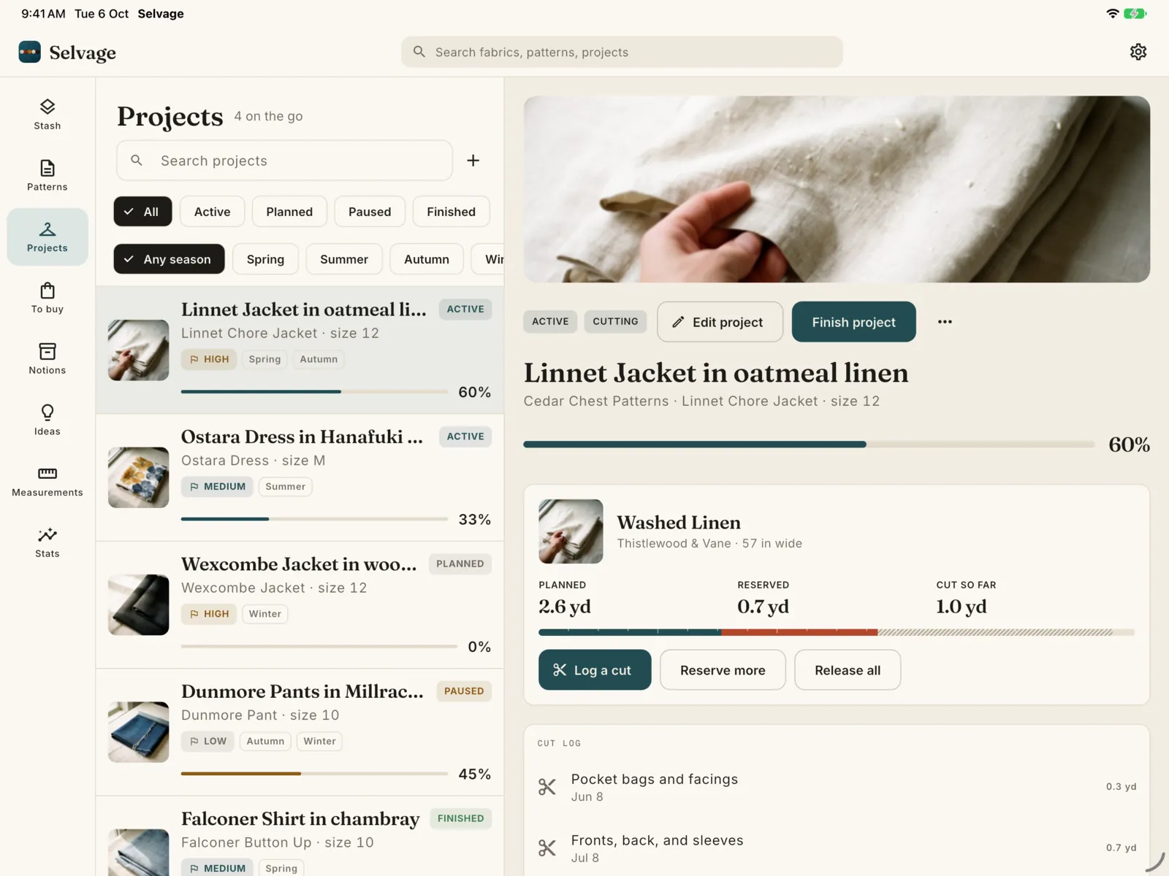Open settings via the gear icon
The height and width of the screenshot is (876, 1169).
pyautogui.click(x=1138, y=52)
